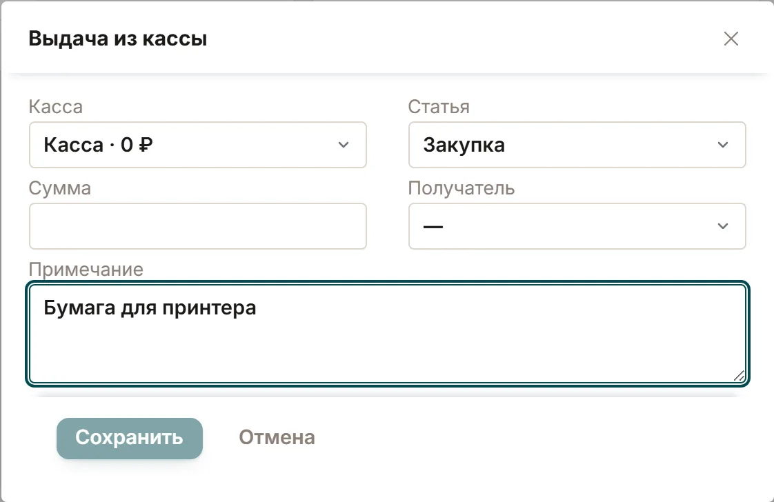
Task: Focus the Примечание text area
Action: (388, 334)
